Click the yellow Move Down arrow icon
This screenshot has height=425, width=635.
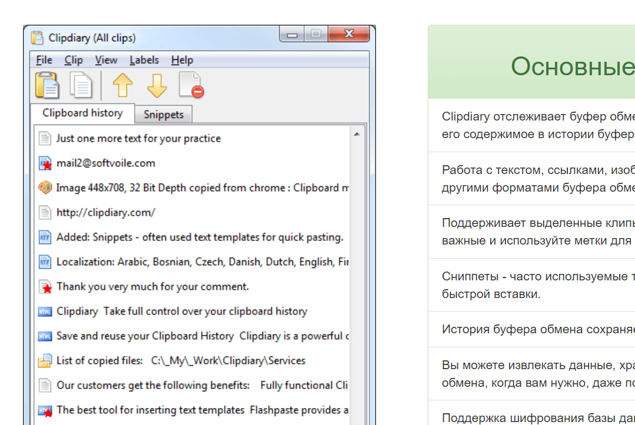pyautogui.click(x=157, y=85)
